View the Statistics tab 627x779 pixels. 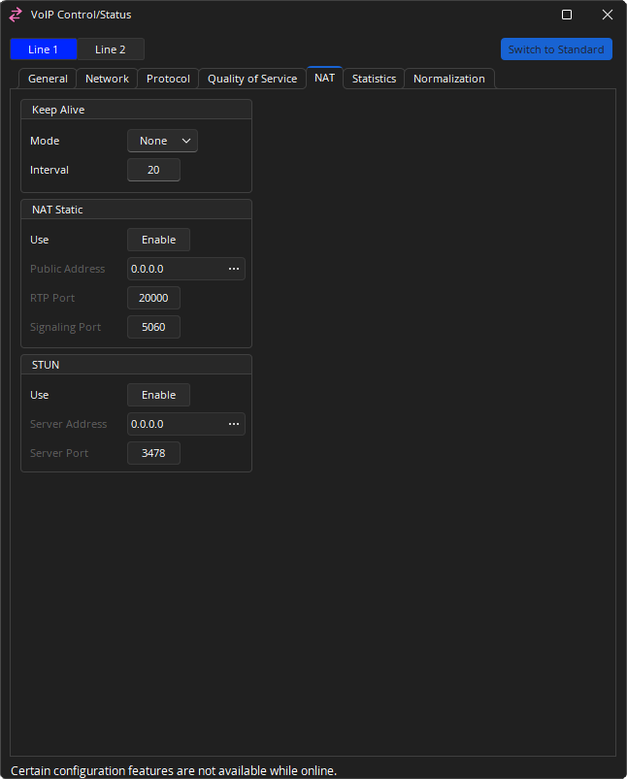pos(374,79)
